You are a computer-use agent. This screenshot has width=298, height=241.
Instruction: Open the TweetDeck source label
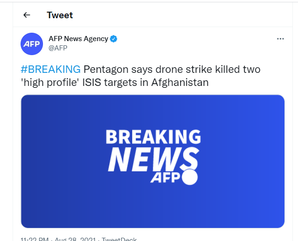click(119, 239)
